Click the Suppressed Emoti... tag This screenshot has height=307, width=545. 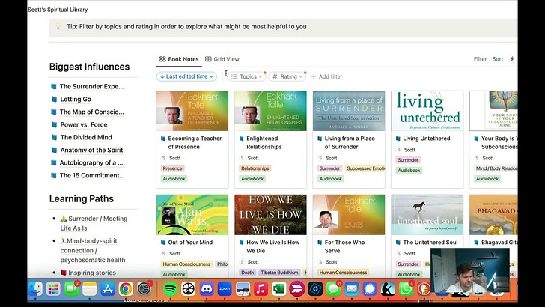coord(365,168)
